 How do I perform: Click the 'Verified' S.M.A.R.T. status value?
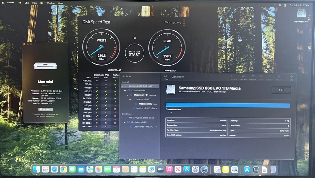coord(222,135)
